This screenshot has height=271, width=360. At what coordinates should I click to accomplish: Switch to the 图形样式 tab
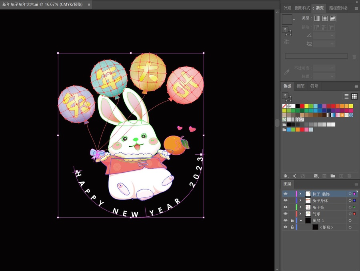tap(303, 8)
